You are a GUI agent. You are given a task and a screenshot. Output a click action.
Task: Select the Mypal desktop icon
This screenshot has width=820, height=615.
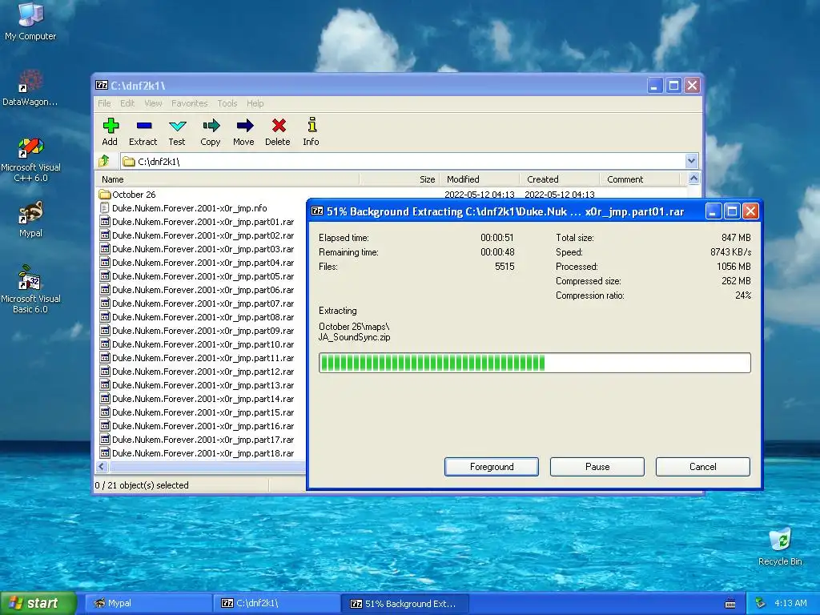[x=30, y=213]
